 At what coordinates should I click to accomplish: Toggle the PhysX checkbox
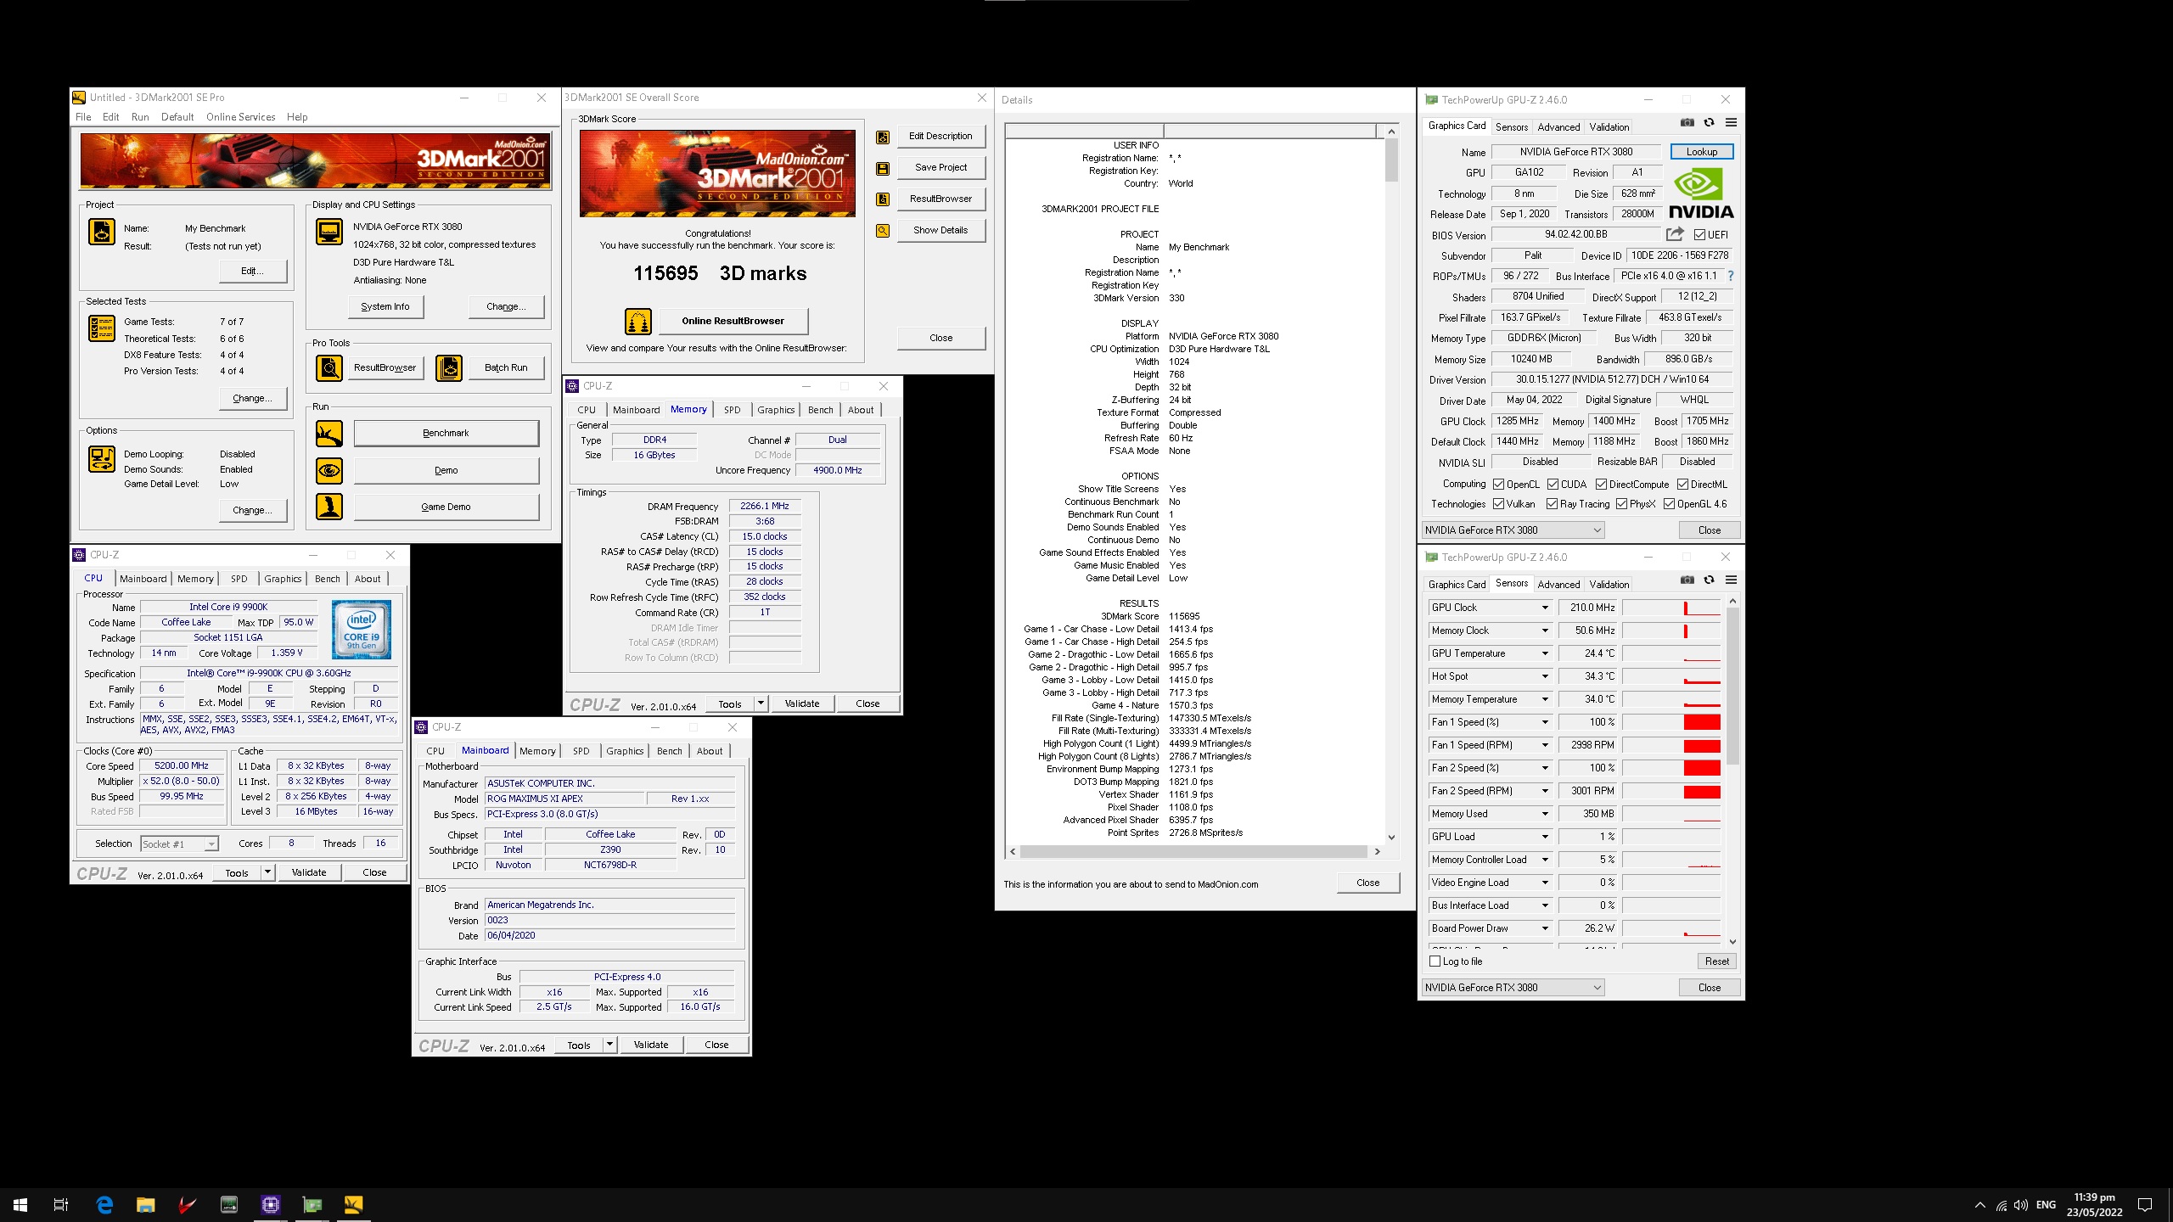click(1622, 504)
